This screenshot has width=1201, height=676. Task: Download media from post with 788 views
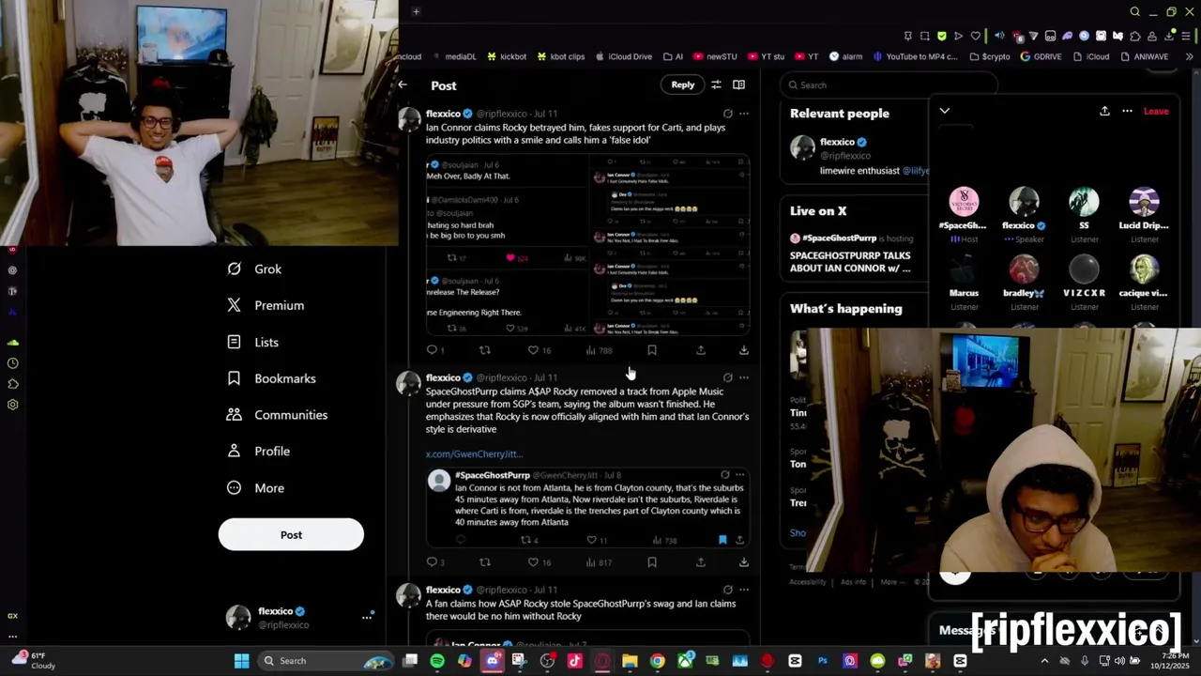tap(744, 350)
